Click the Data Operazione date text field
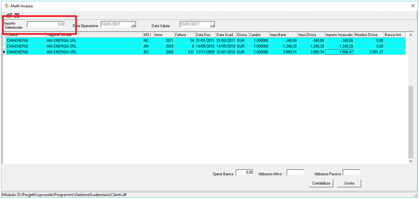Image resolution: width=419 pixels, height=199 pixels. point(116,24)
